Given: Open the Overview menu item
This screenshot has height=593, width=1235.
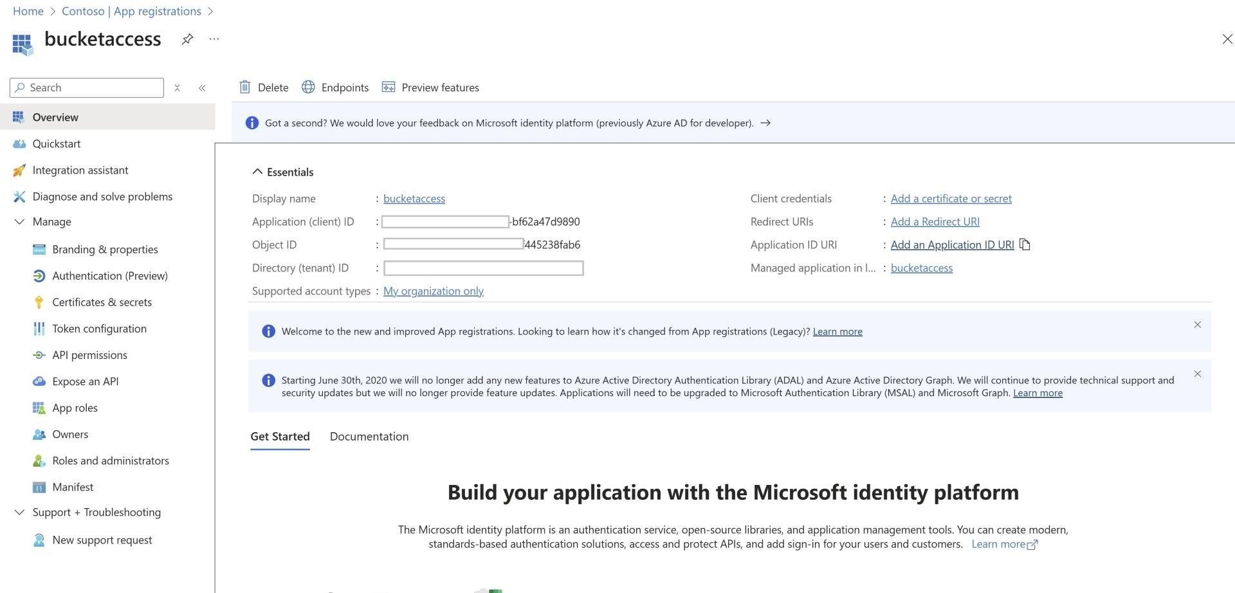Looking at the screenshot, I should coord(107,117).
